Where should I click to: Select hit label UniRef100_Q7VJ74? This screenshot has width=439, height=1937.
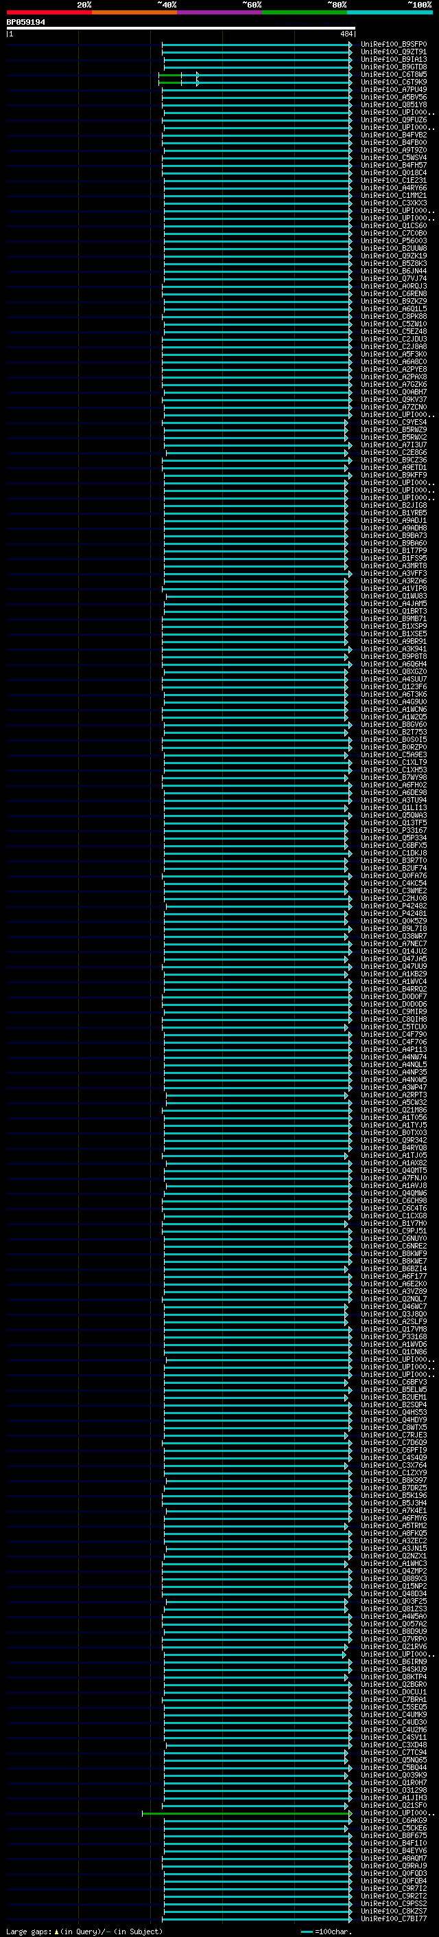pos(393,278)
